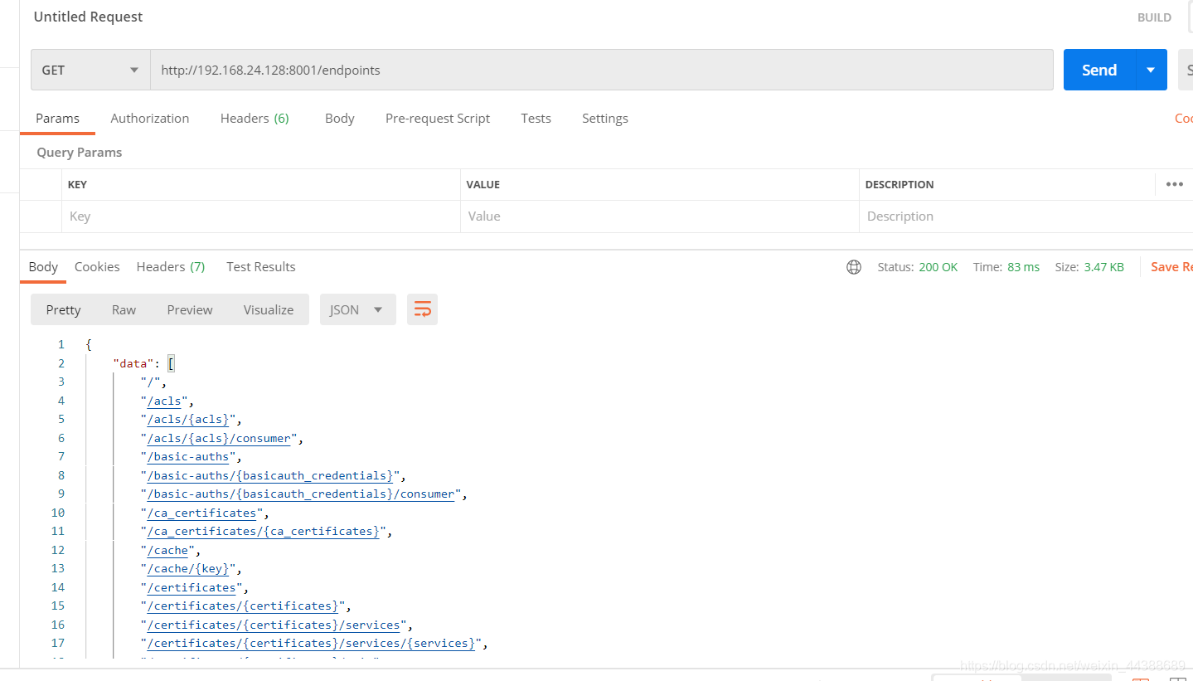The image size is (1193, 681).
Task: Click the "data" key on line 2
Action: 133,363
